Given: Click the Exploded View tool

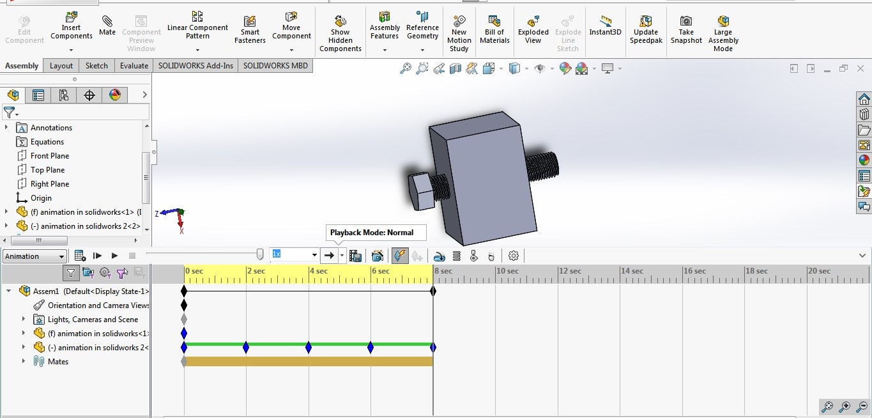Looking at the screenshot, I should click(533, 30).
